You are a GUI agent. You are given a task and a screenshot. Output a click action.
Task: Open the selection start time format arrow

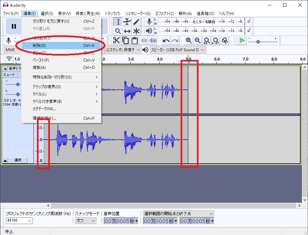click(x=176, y=221)
